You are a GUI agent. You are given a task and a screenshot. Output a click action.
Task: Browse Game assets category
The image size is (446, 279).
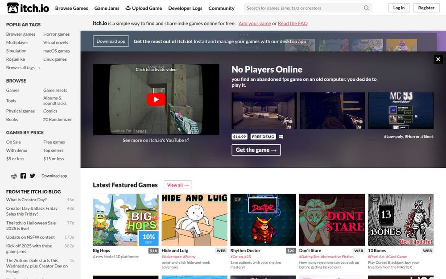click(55, 90)
